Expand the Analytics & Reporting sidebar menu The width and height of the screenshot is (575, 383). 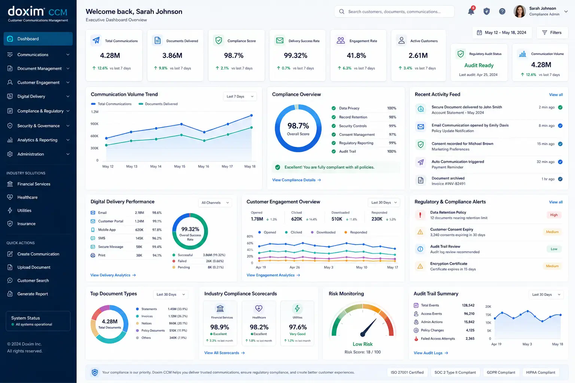pos(38,140)
